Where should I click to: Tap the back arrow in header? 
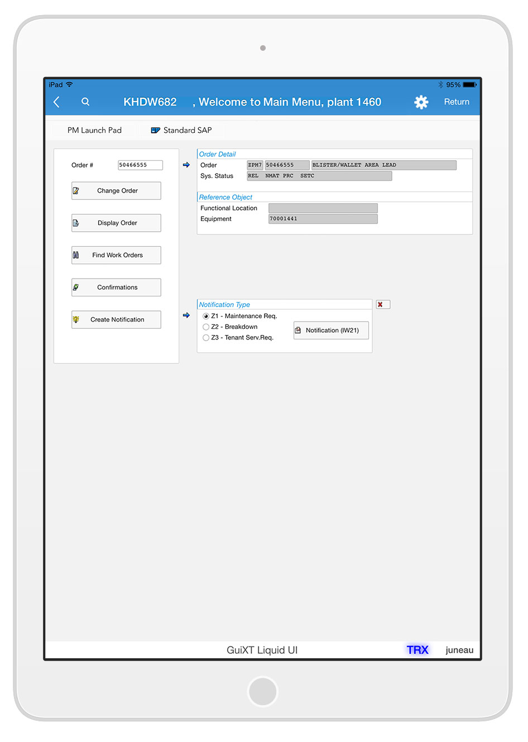[x=56, y=102]
